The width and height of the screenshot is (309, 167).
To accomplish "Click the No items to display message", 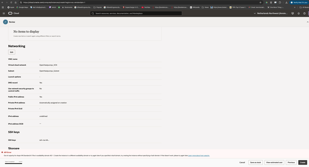I will click(x=26, y=32).
